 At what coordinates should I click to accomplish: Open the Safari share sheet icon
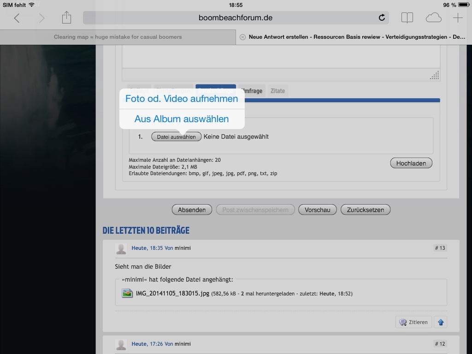(67, 18)
